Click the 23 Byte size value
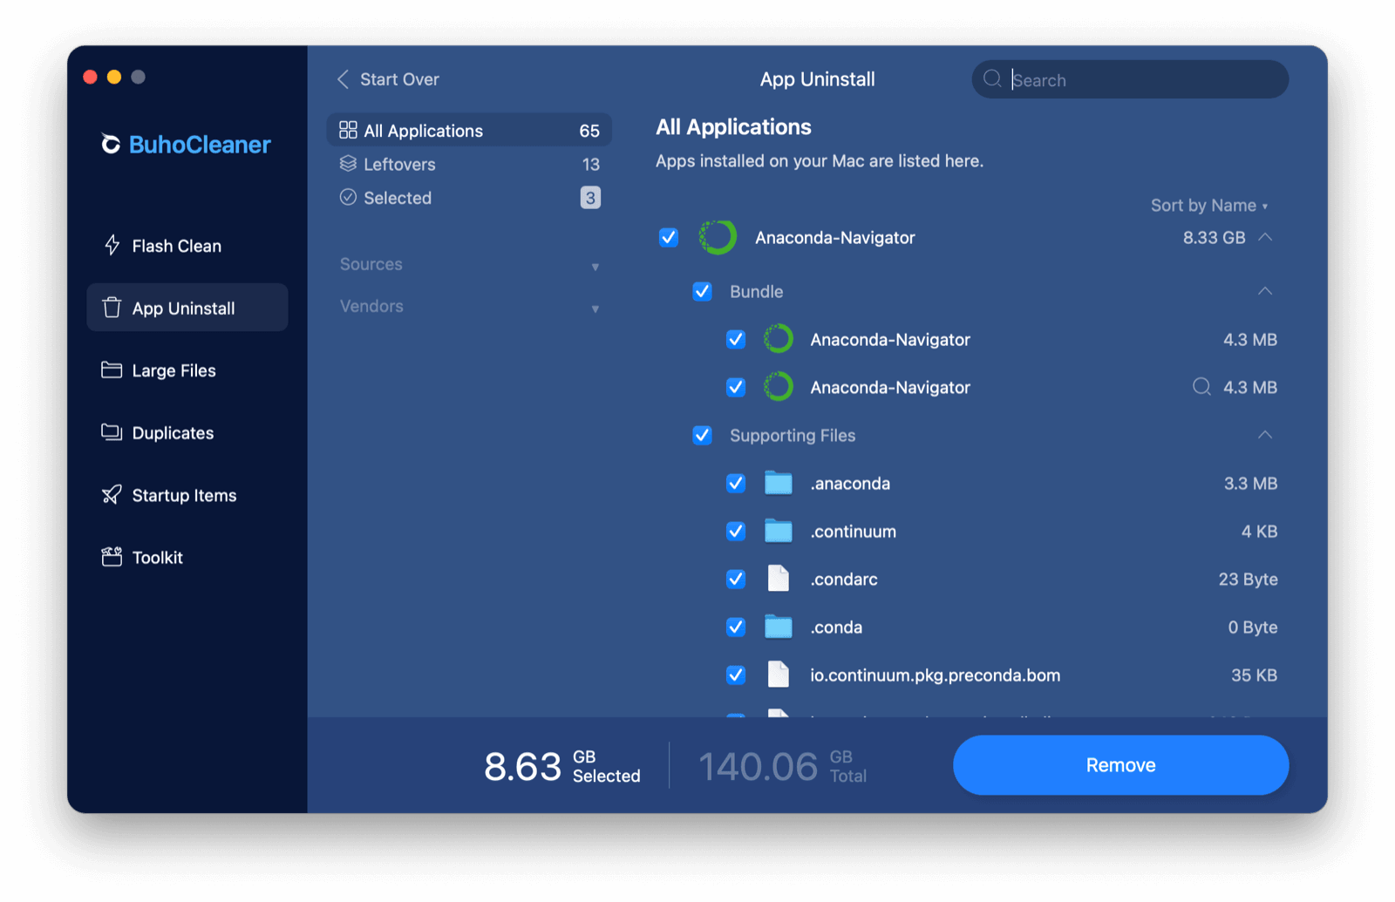This screenshot has width=1395, height=902. coord(1248,580)
